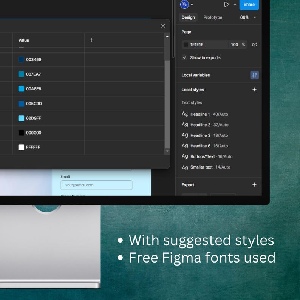Click the page color 1E1E1E swatch
Screen dimensions: 300x300
186,45
